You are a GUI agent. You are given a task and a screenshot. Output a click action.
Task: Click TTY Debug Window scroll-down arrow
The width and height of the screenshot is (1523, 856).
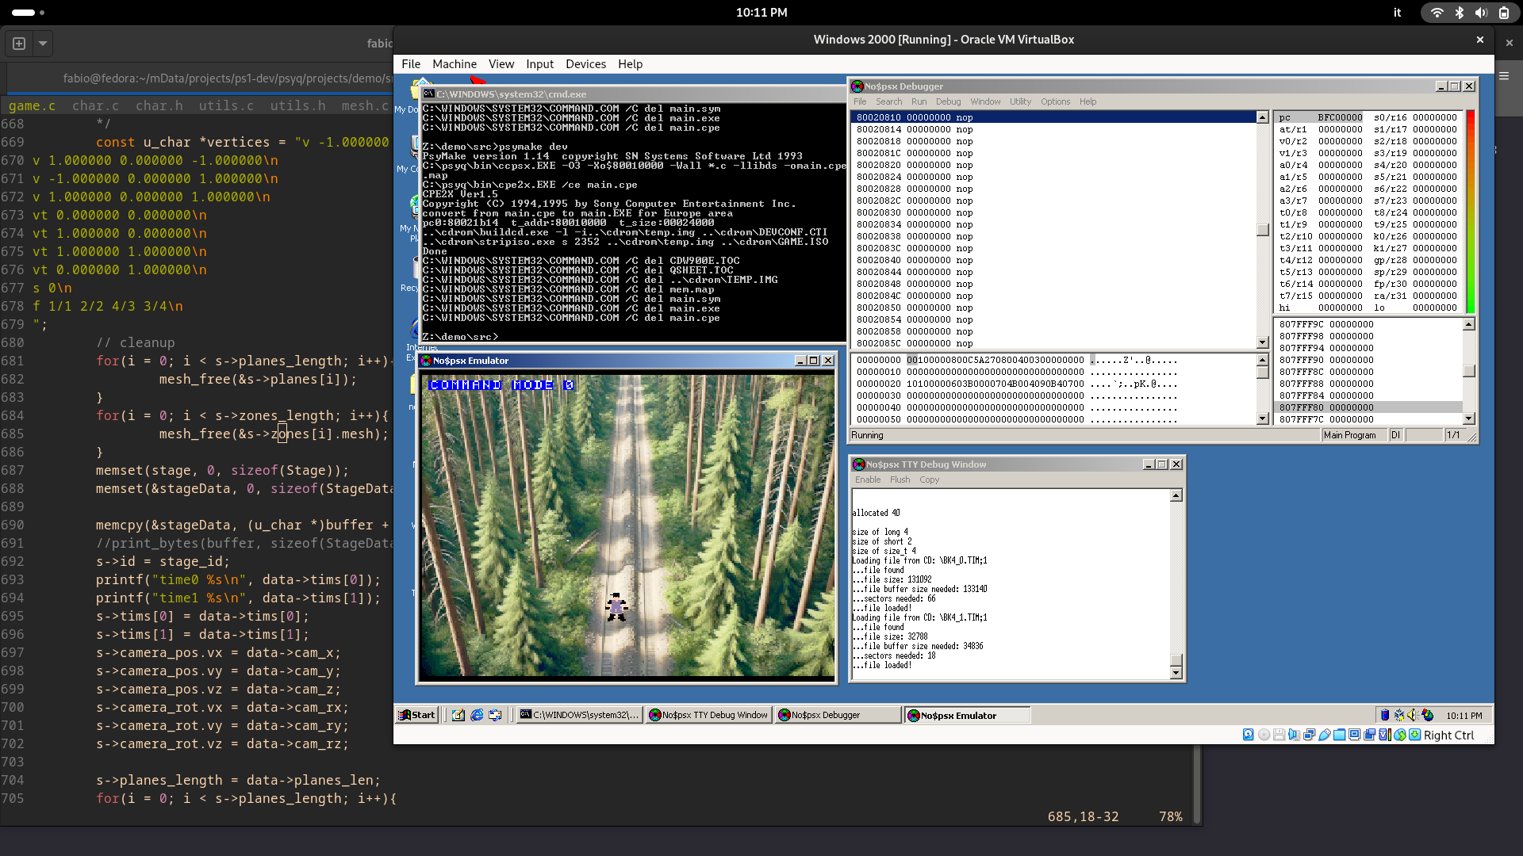1176,673
